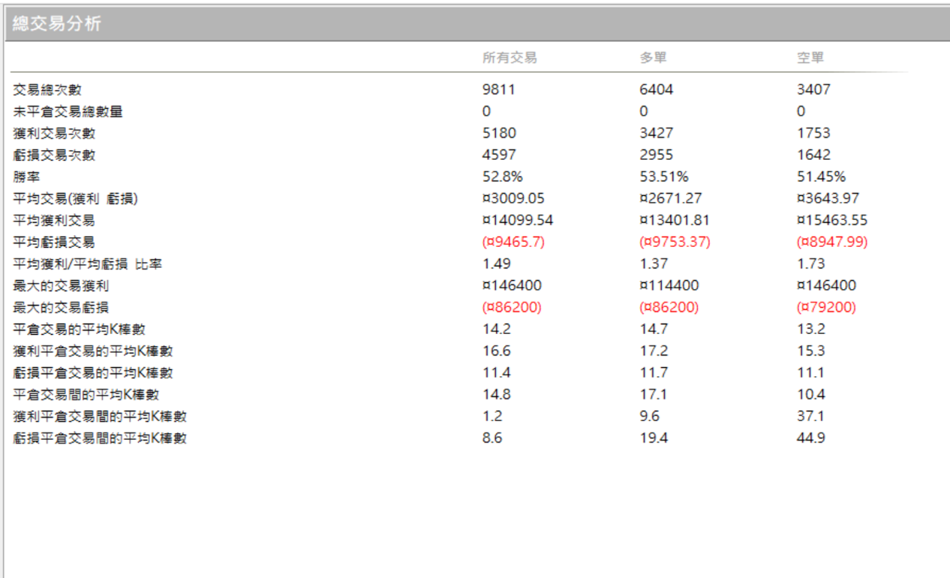Click the 虧損平倉交易間的平均K棒數 row label
The width and height of the screenshot is (950, 578).
coord(100,438)
